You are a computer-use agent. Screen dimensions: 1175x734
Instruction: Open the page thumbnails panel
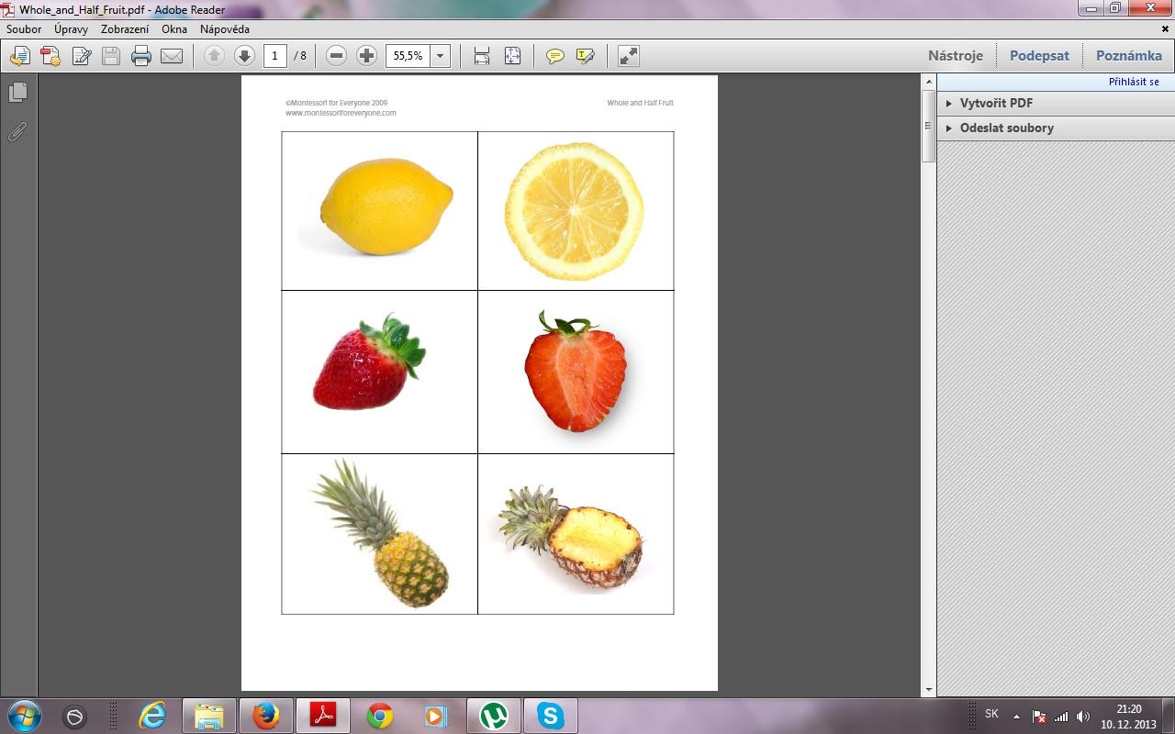coord(17,93)
